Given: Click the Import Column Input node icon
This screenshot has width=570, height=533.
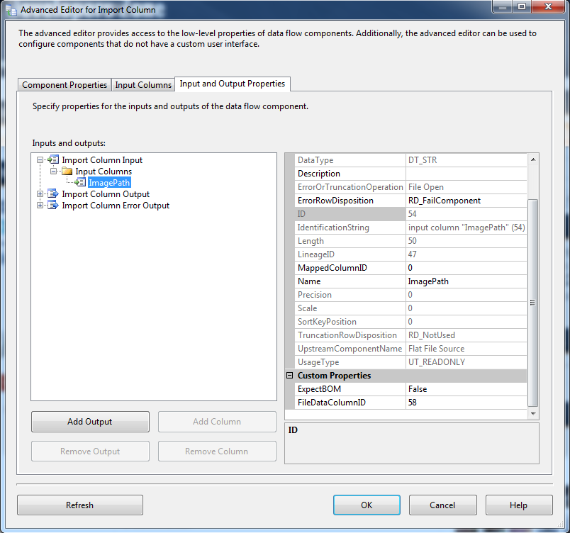Looking at the screenshot, I should [x=52, y=160].
